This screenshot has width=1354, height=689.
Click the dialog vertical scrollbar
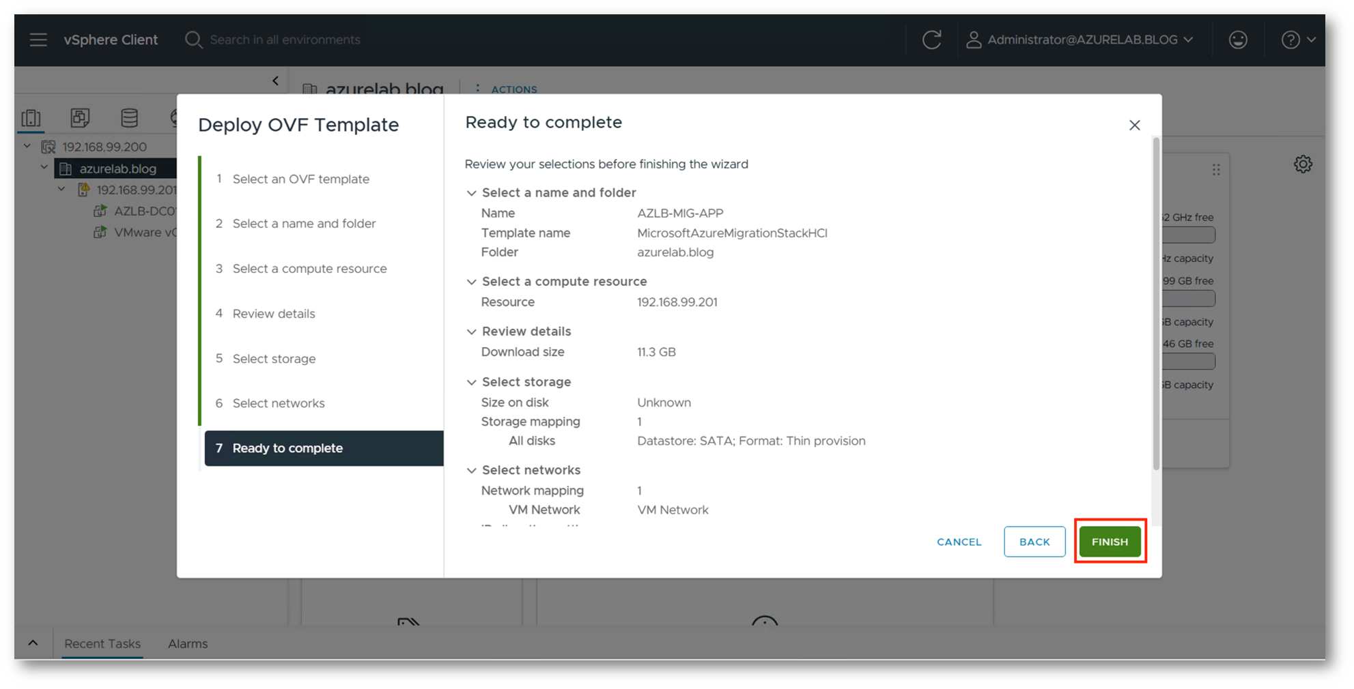click(1155, 304)
